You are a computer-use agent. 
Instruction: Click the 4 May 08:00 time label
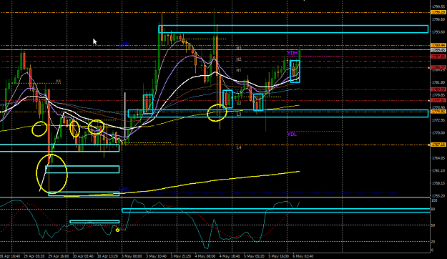[x=205, y=256]
